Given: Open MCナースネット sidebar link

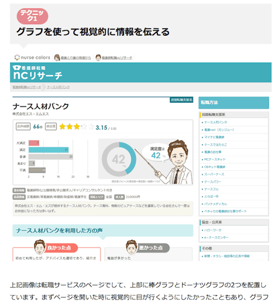Looking at the screenshot, I should [215, 159].
